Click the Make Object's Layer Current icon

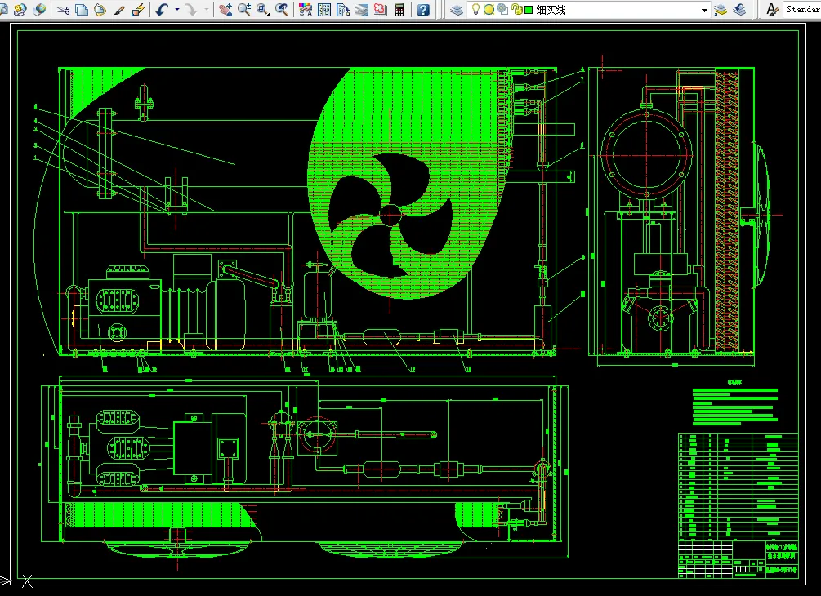click(x=721, y=10)
